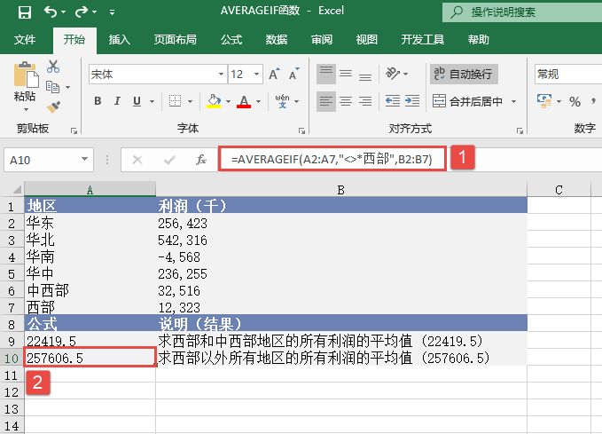Screen dimensions: 602x434
Task: Click the yellow fill color button
Action: pos(213,101)
